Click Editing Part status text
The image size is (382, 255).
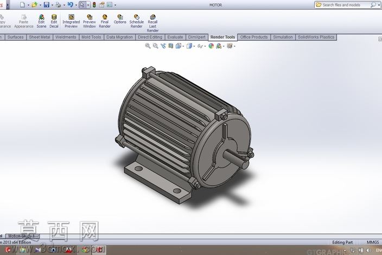pos(342,242)
